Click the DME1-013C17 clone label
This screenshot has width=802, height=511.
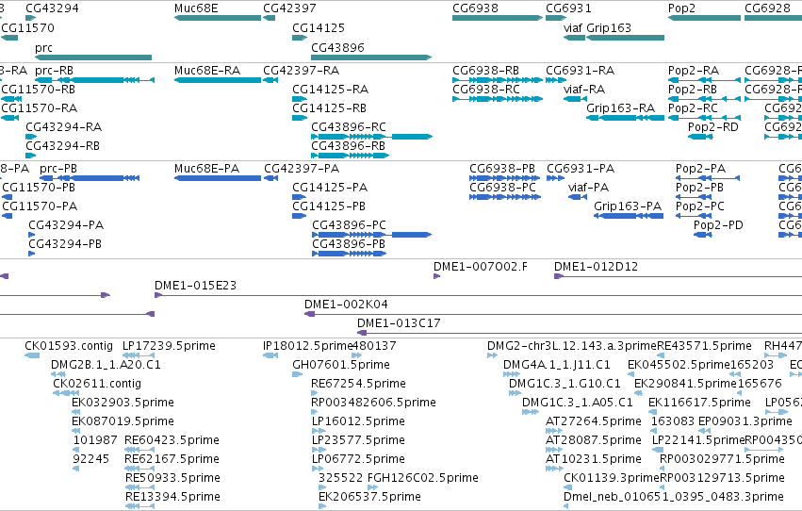399,323
